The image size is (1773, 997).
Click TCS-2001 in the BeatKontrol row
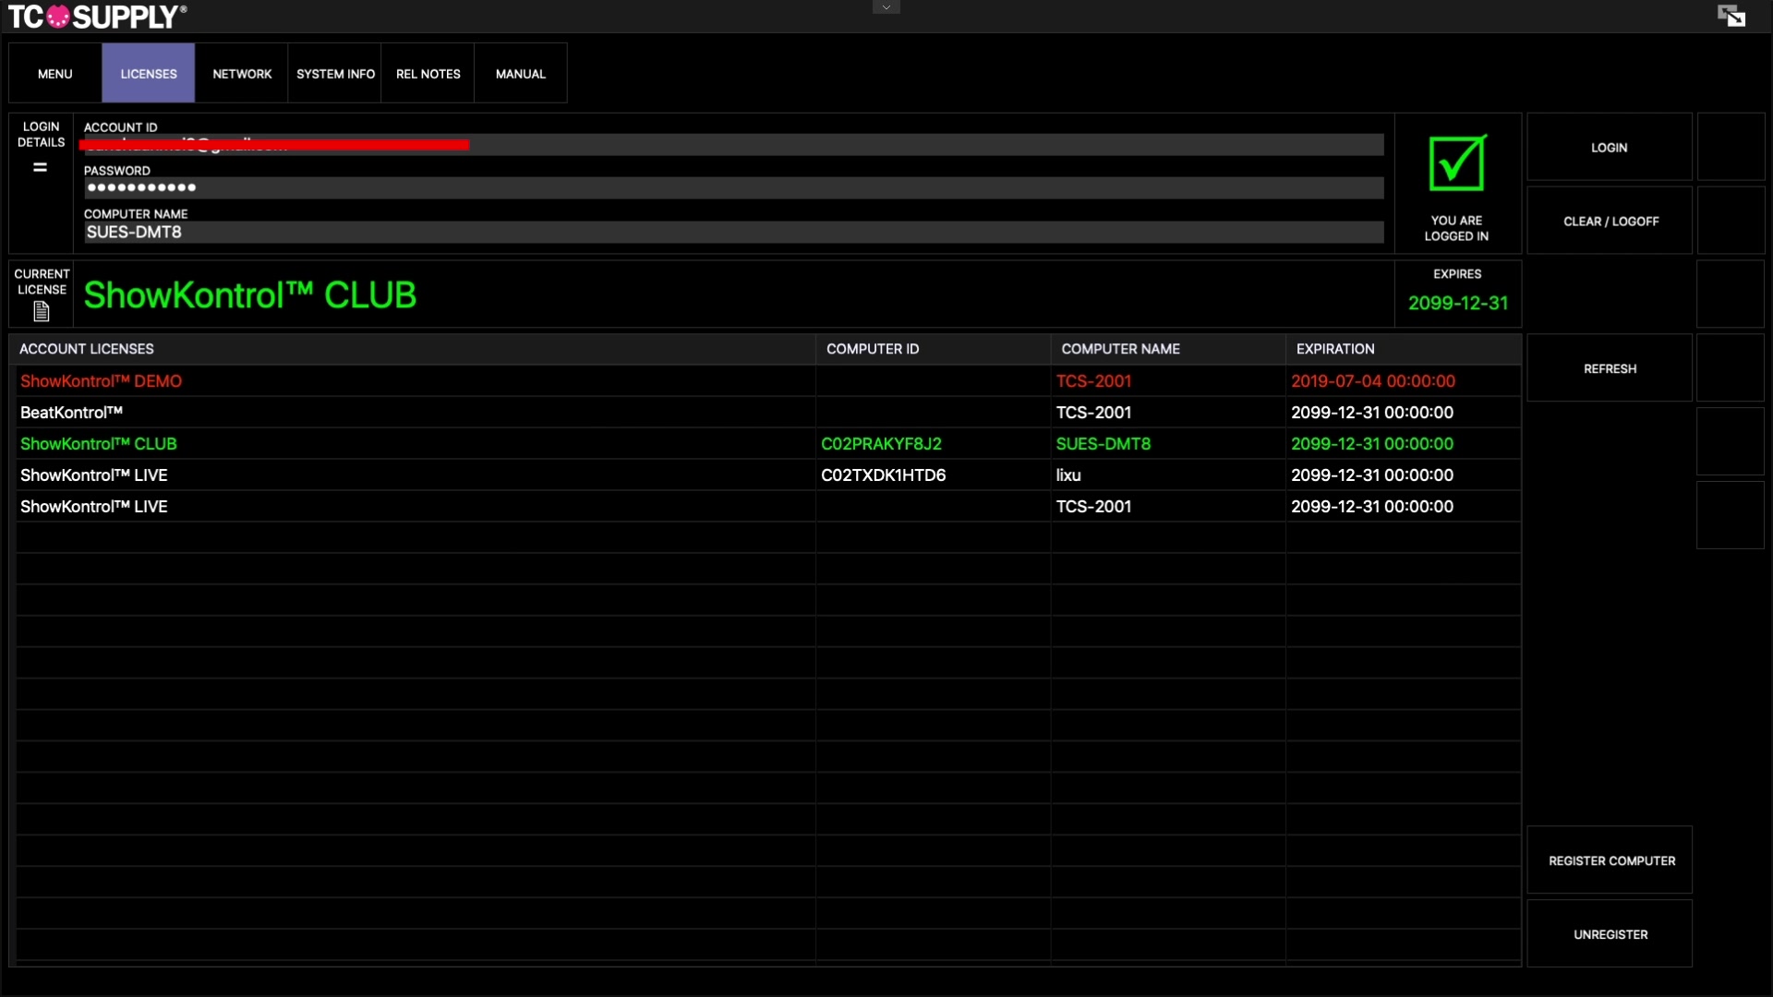click(x=1093, y=413)
